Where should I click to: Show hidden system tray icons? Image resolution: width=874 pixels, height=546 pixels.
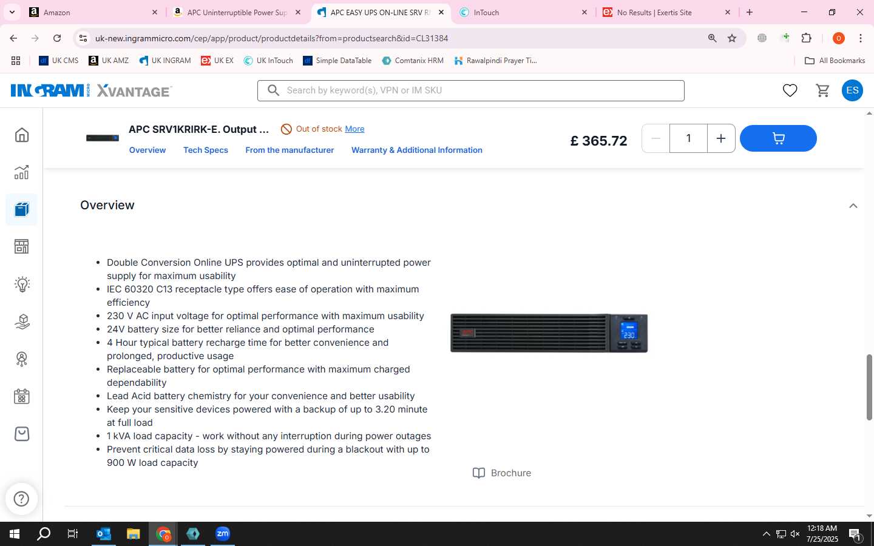[766, 534]
